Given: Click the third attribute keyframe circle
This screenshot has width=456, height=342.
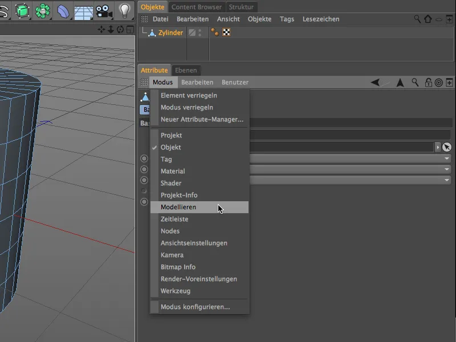Looking at the screenshot, I should click(x=144, y=180).
